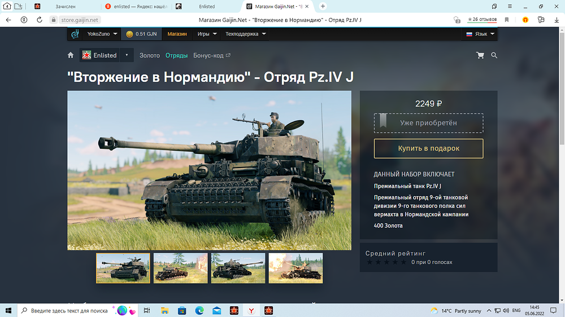Open Yandex Browser taskbar icon

[251, 311]
